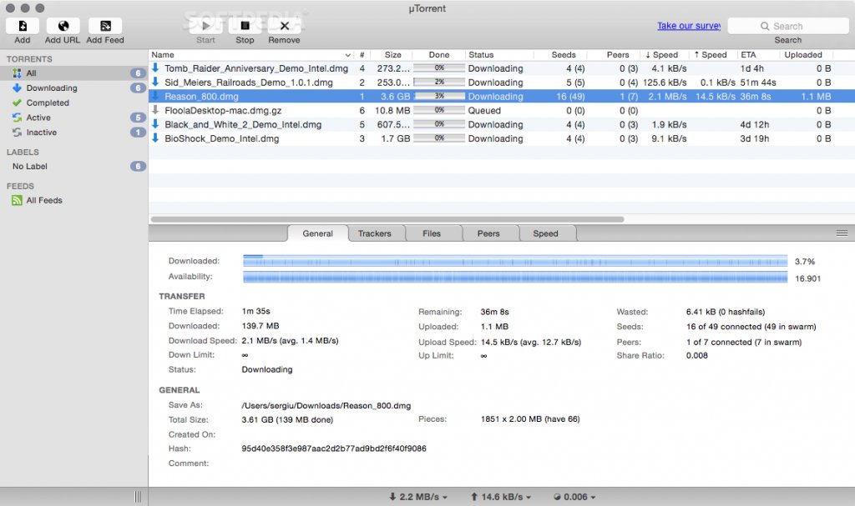
Task: Click the Save As path /Users/sergiu/Downloads/Reason_800.dmg
Action: 326,405
